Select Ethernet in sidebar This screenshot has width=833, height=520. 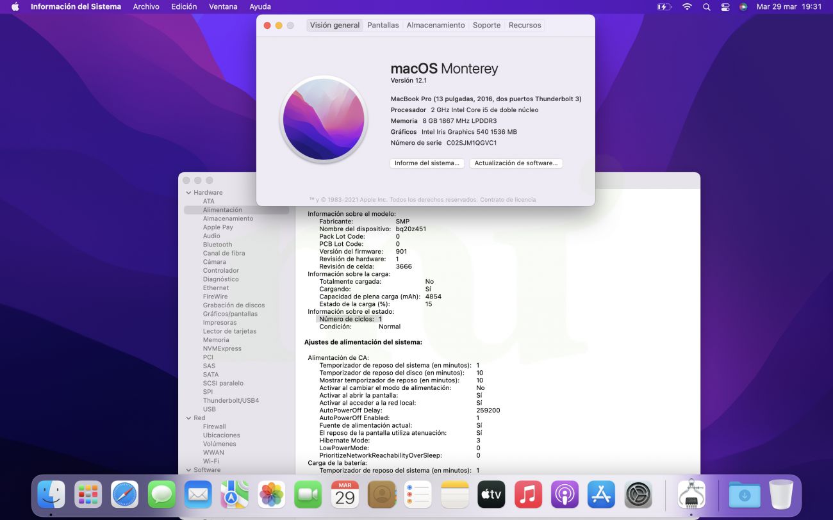point(216,288)
